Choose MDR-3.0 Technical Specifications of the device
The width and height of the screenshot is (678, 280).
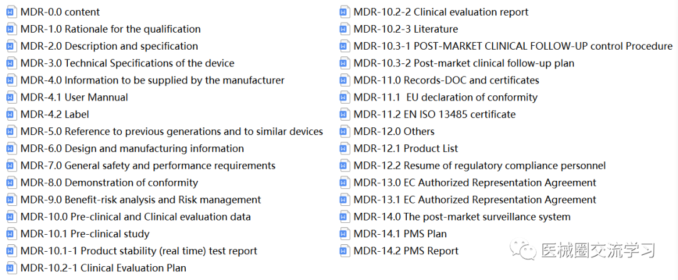click(x=121, y=63)
